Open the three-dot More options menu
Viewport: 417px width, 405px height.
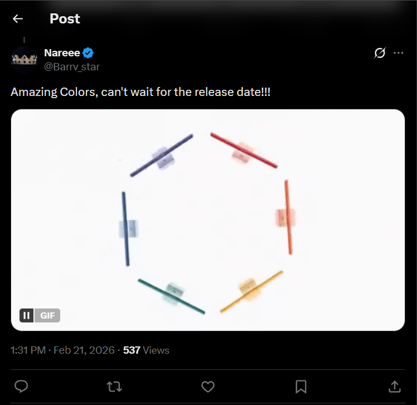pos(398,53)
